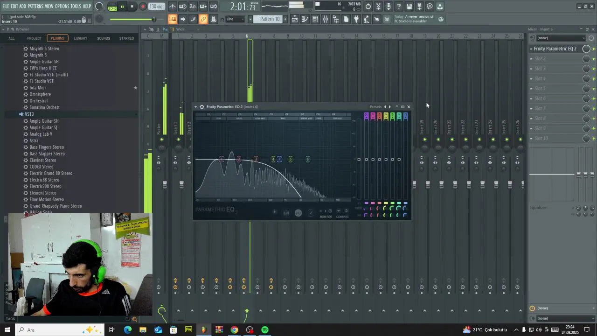Switch to the PROJECT browser tab
Image resolution: width=597 pixels, height=336 pixels.
pyautogui.click(x=34, y=38)
